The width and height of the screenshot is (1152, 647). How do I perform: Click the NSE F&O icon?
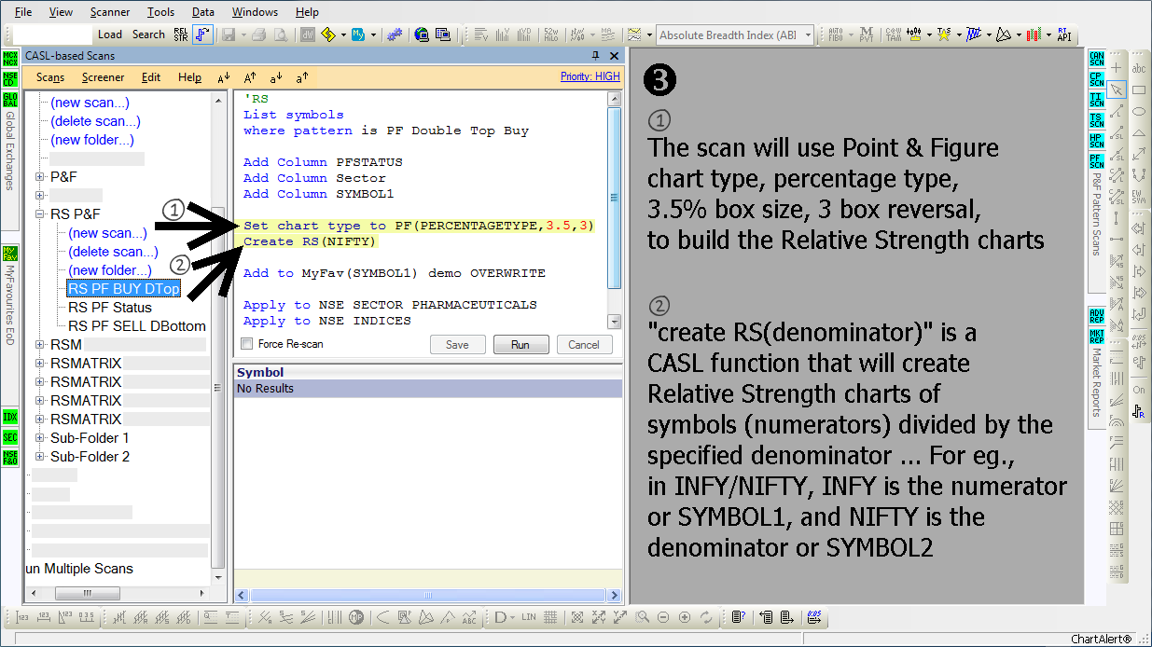pos(10,458)
